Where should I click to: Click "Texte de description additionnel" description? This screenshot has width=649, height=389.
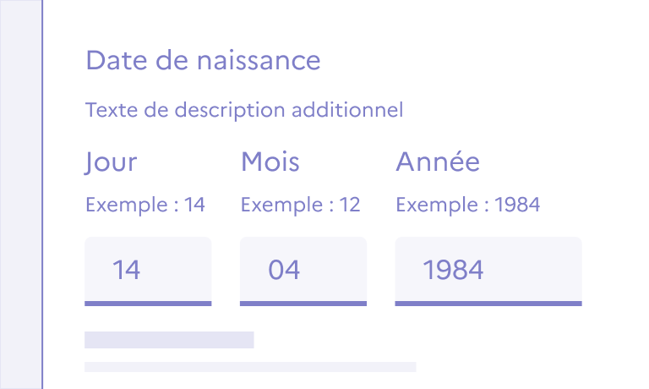pos(244,110)
